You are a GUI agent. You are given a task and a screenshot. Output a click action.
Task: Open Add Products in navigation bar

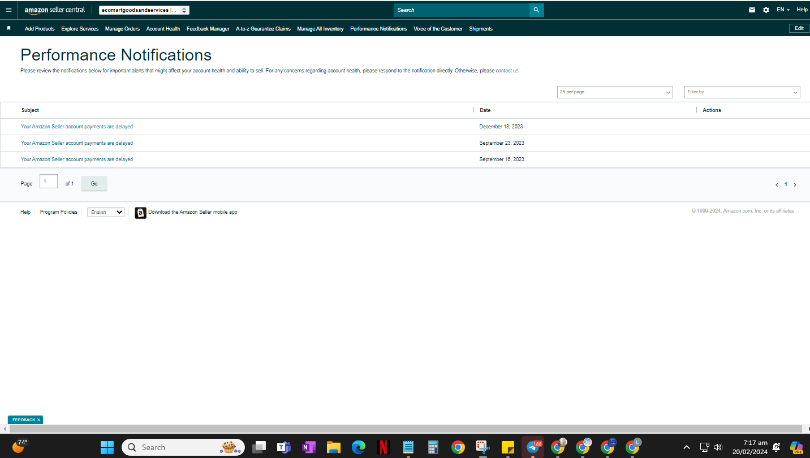click(x=40, y=29)
